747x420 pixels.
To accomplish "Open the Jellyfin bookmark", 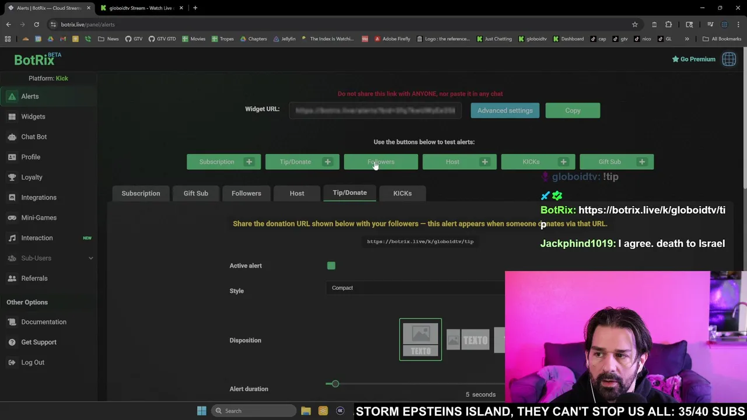I will pyautogui.click(x=284, y=39).
